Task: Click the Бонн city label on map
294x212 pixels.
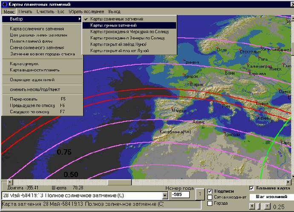Action: [230, 73]
